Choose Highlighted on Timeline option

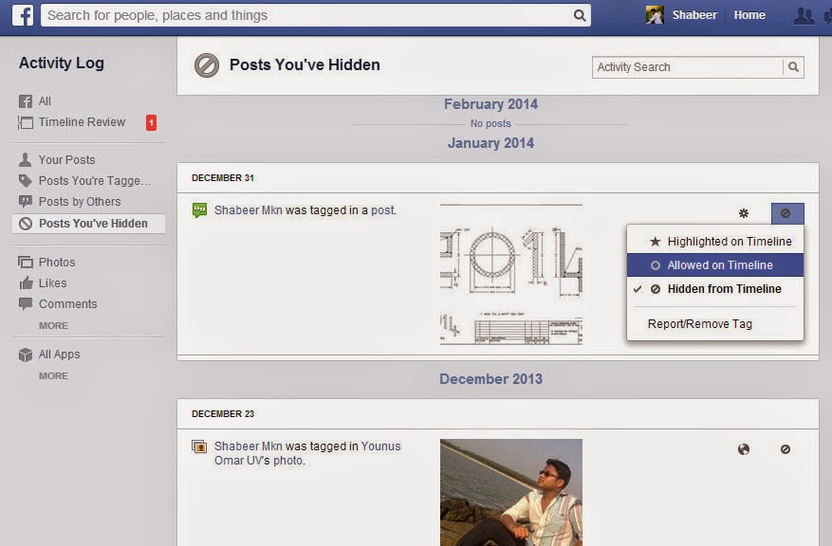tap(714, 242)
